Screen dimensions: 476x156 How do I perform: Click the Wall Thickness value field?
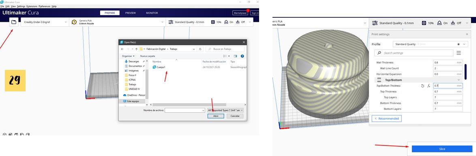448,63
